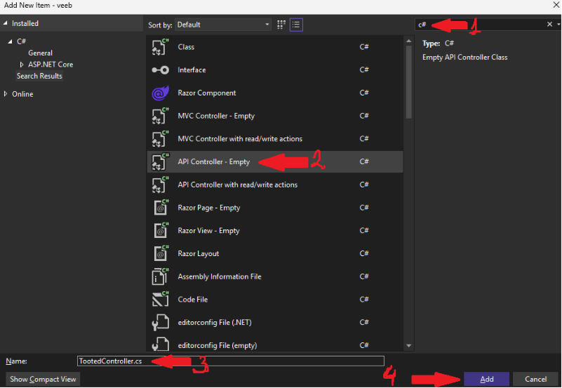Switch to medium icons view
This screenshot has height=388, width=562.
tap(281, 25)
